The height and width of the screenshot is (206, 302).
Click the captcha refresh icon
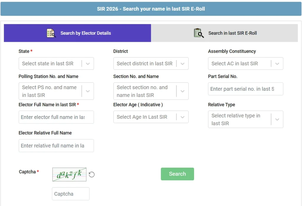tap(92, 174)
